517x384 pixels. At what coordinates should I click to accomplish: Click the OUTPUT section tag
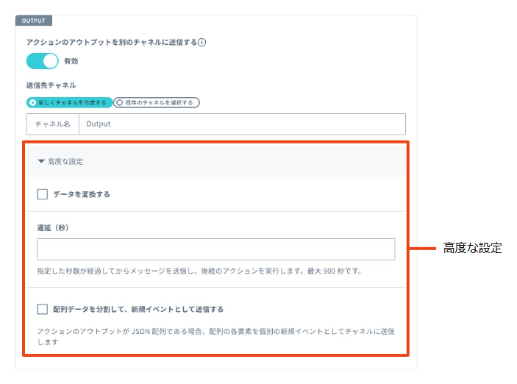(x=33, y=21)
